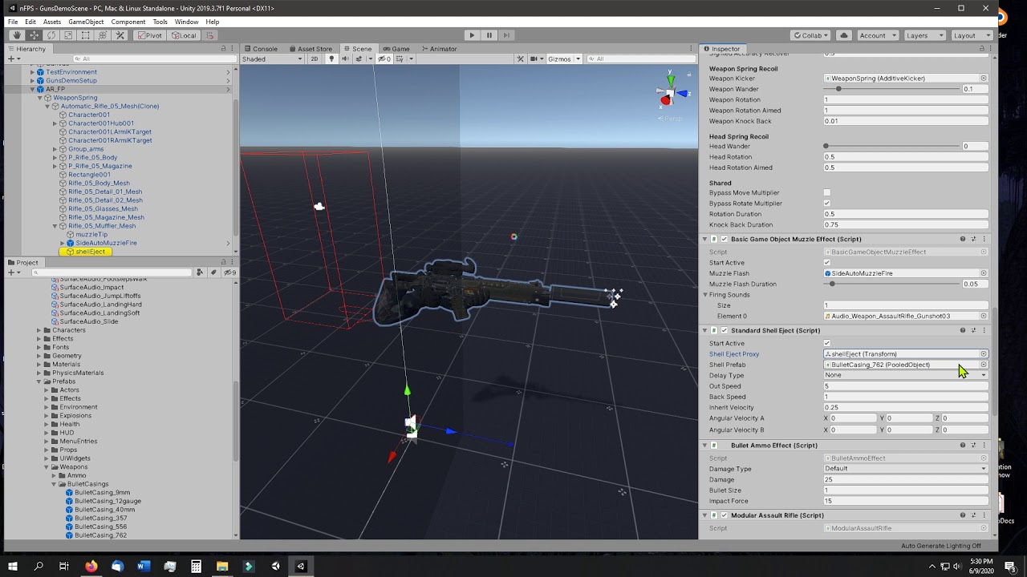The width and height of the screenshot is (1027, 577).
Task: Select the Rect tool
Action: coord(86,35)
